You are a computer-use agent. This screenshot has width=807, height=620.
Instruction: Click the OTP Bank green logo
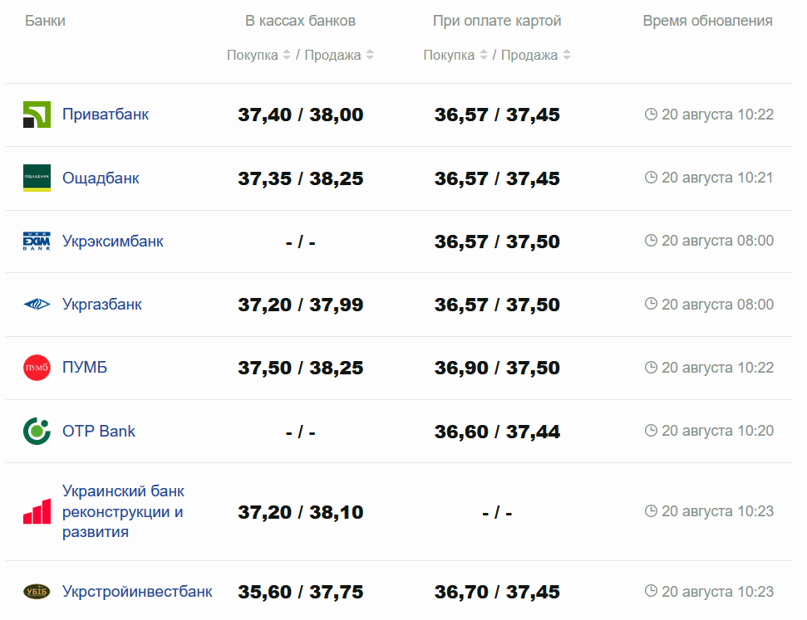pos(37,431)
